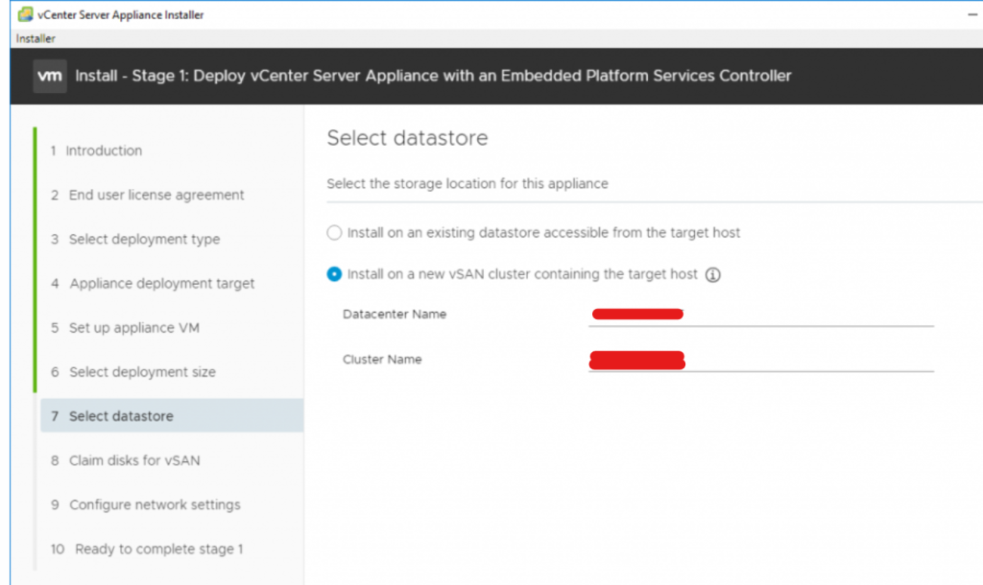983x585 pixels.
Task: Select install on an existing datastore option
Action: click(x=334, y=233)
